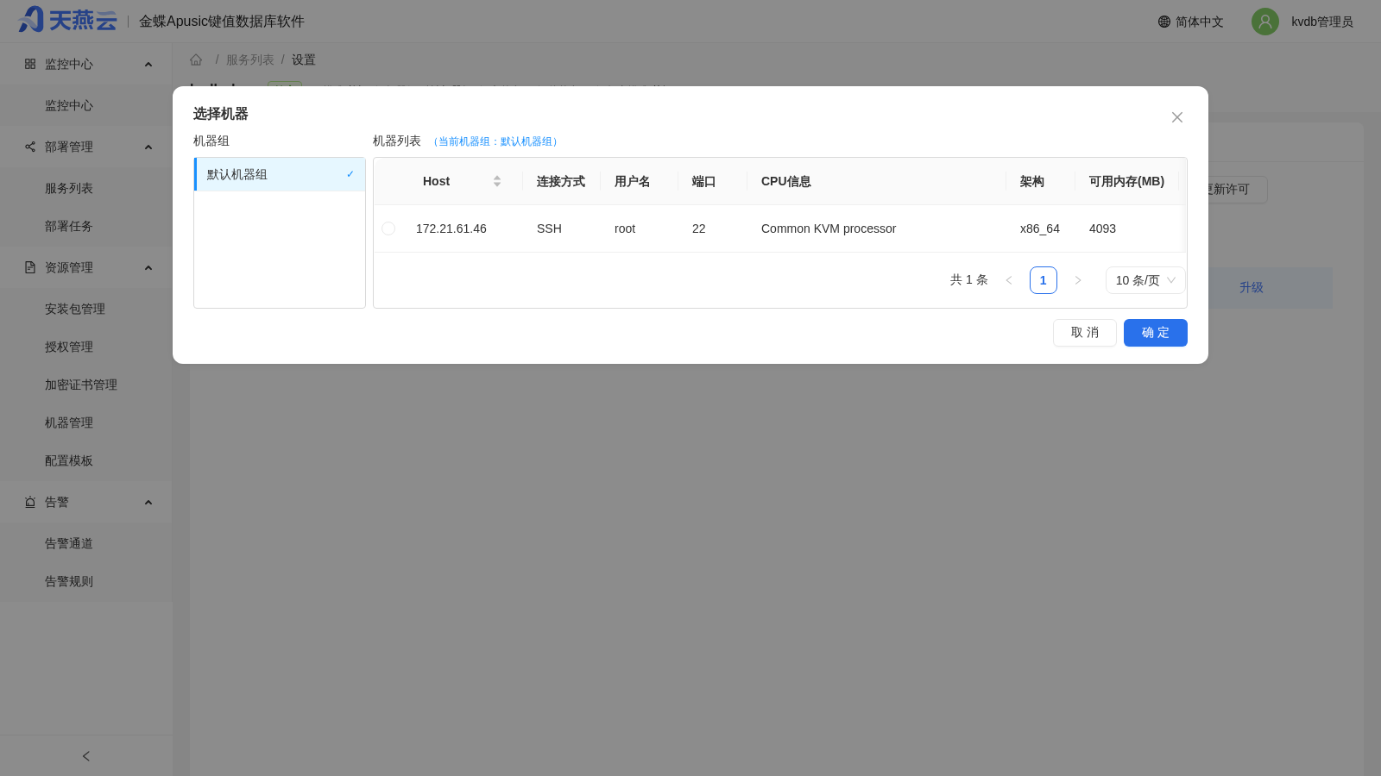Click the x86_64 architecture cell
The height and width of the screenshot is (776, 1381).
1040,228
